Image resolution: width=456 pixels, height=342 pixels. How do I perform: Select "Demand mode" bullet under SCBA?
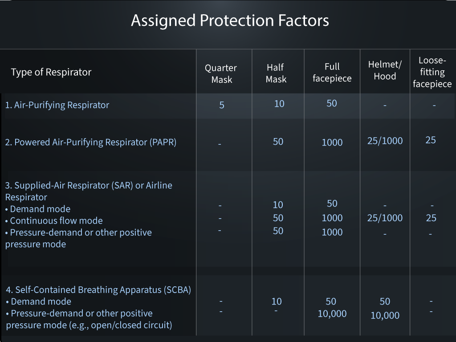41,301
